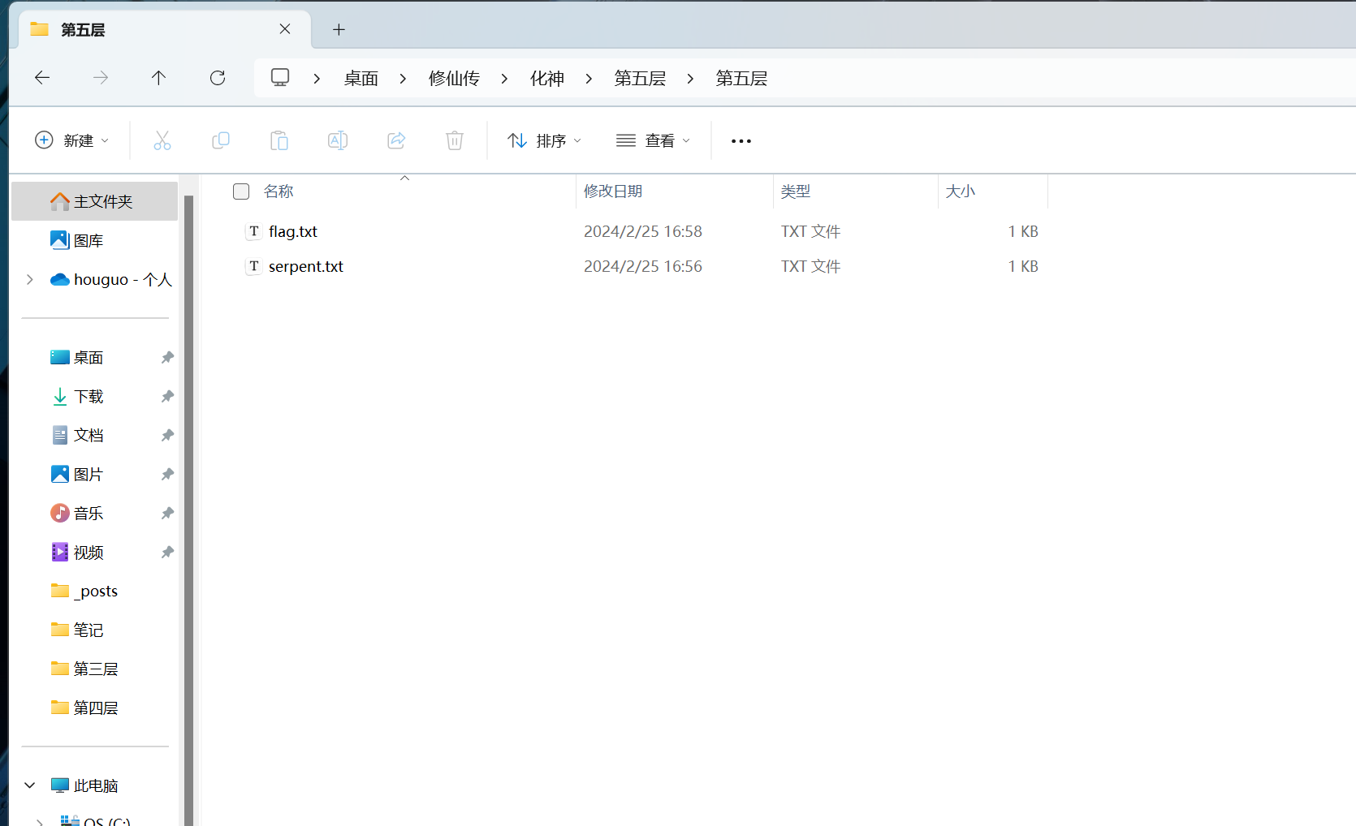The width and height of the screenshot is (1356, 826).
Task: Go up one folder level
Action: click(x=159, y=78)
